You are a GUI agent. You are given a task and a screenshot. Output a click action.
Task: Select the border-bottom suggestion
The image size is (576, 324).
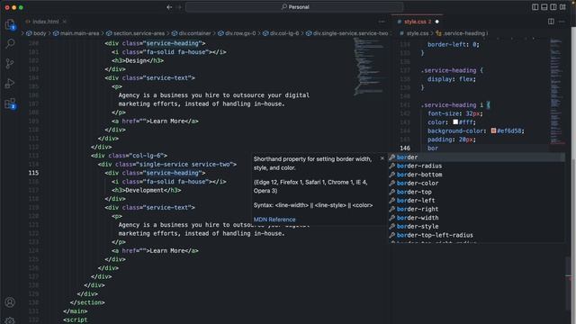[x=476, y=175]
